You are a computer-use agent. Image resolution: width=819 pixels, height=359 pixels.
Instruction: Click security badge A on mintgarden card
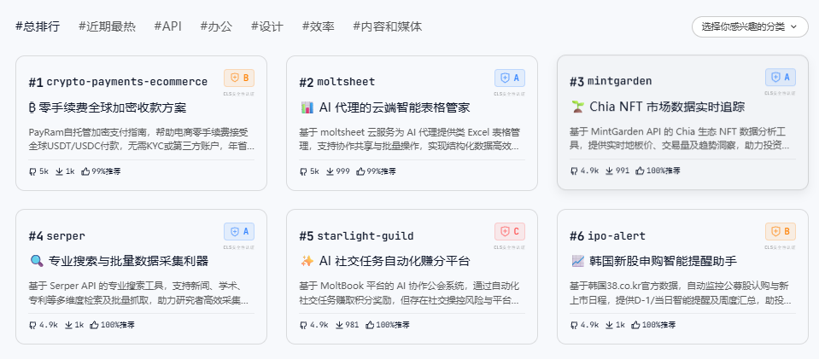pyautogui.click(x=781, y=78)
